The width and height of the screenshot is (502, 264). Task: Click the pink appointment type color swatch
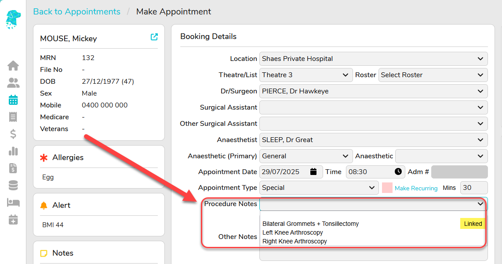[387, 188]
